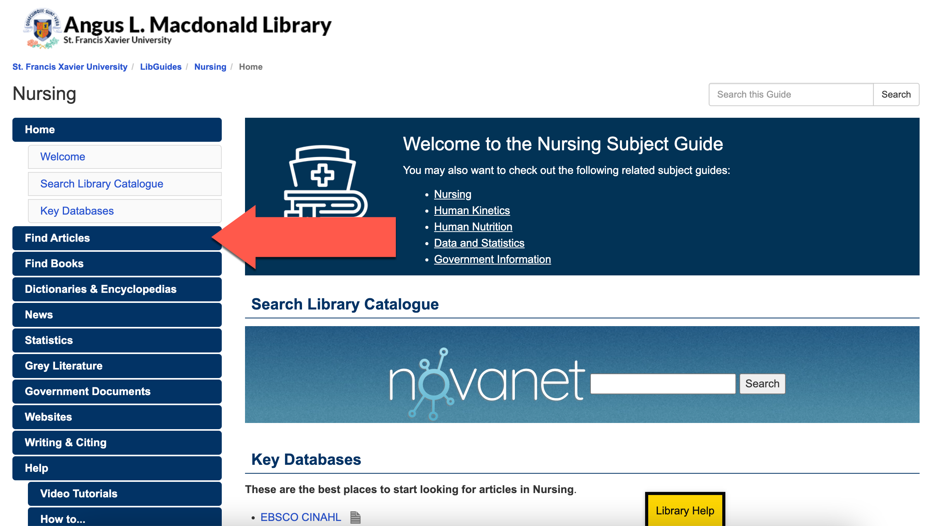932x526 pixels.
Task: Open the Human Kinetics guide link
Action: point(472,210)
